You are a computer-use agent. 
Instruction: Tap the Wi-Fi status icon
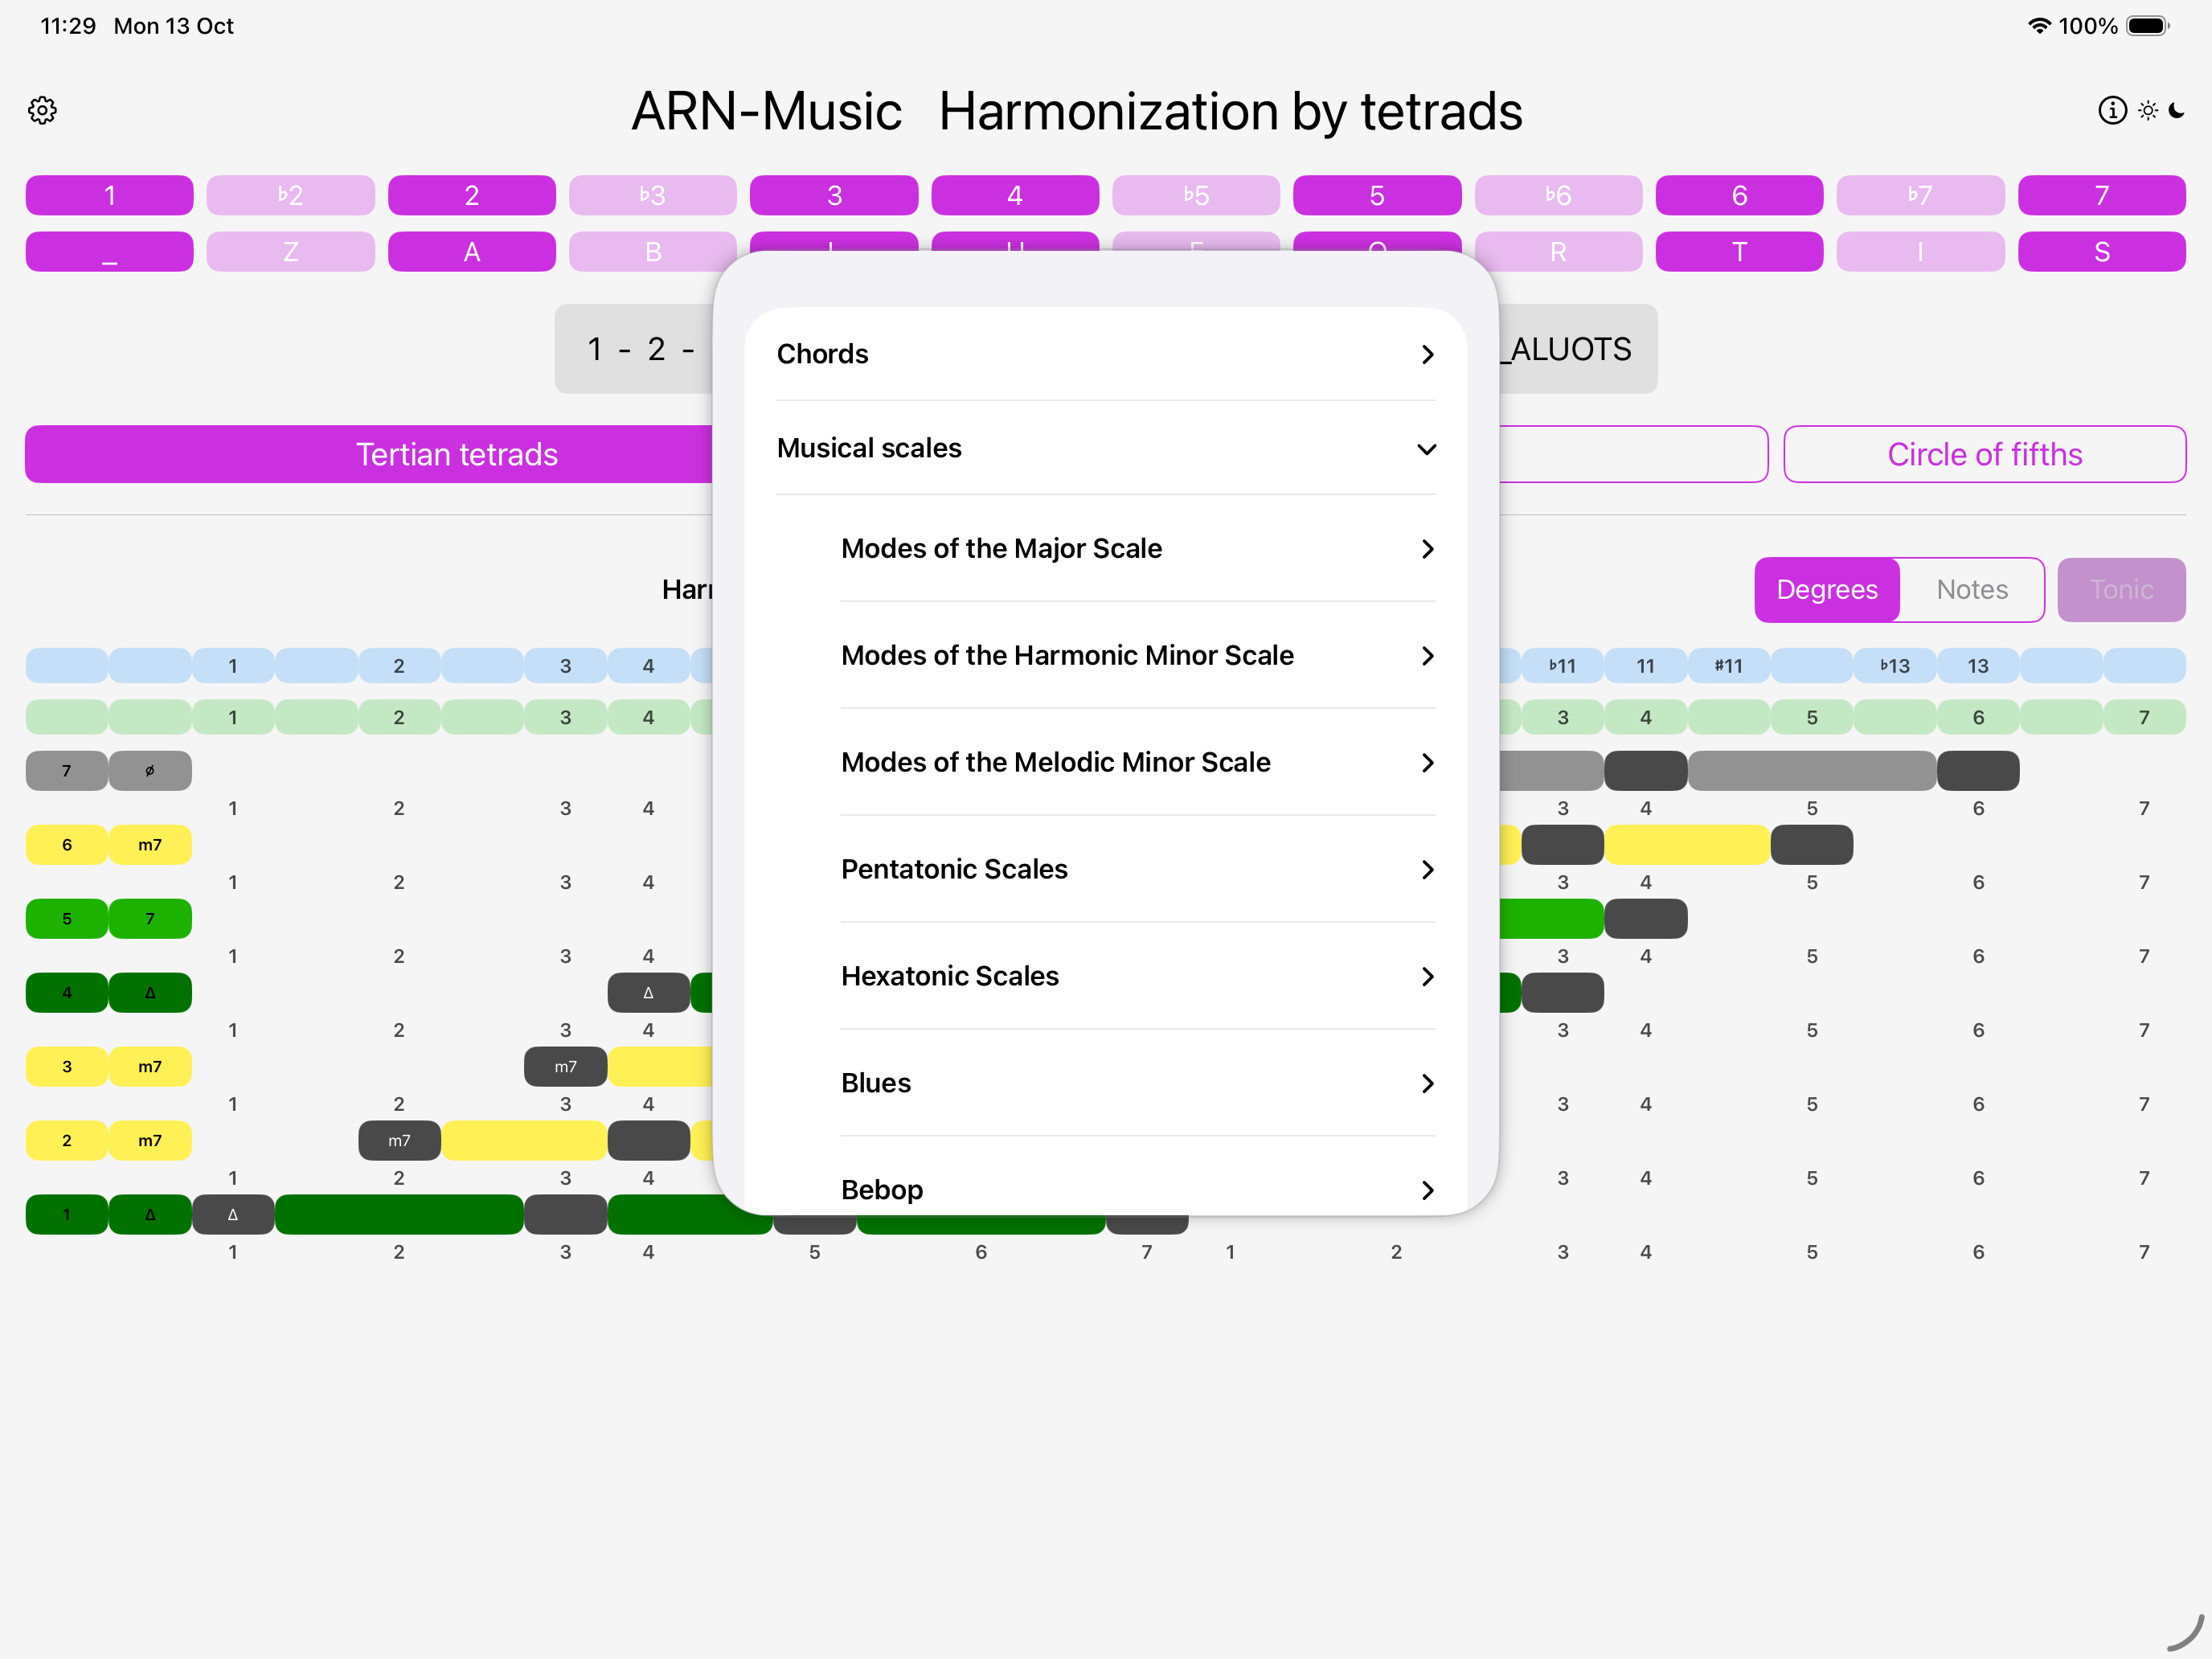coord(2038,26)
